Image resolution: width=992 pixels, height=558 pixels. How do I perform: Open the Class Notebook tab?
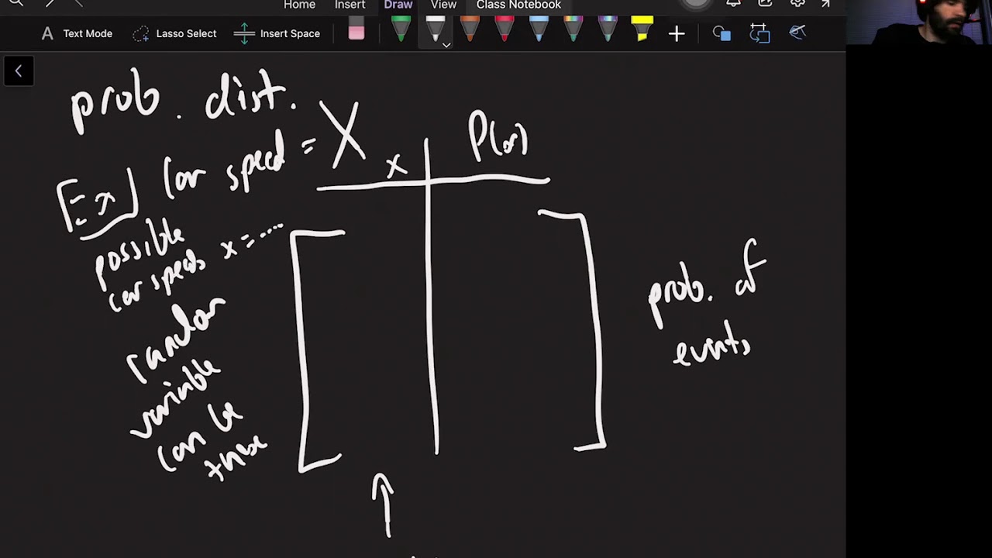click(518, 5)
